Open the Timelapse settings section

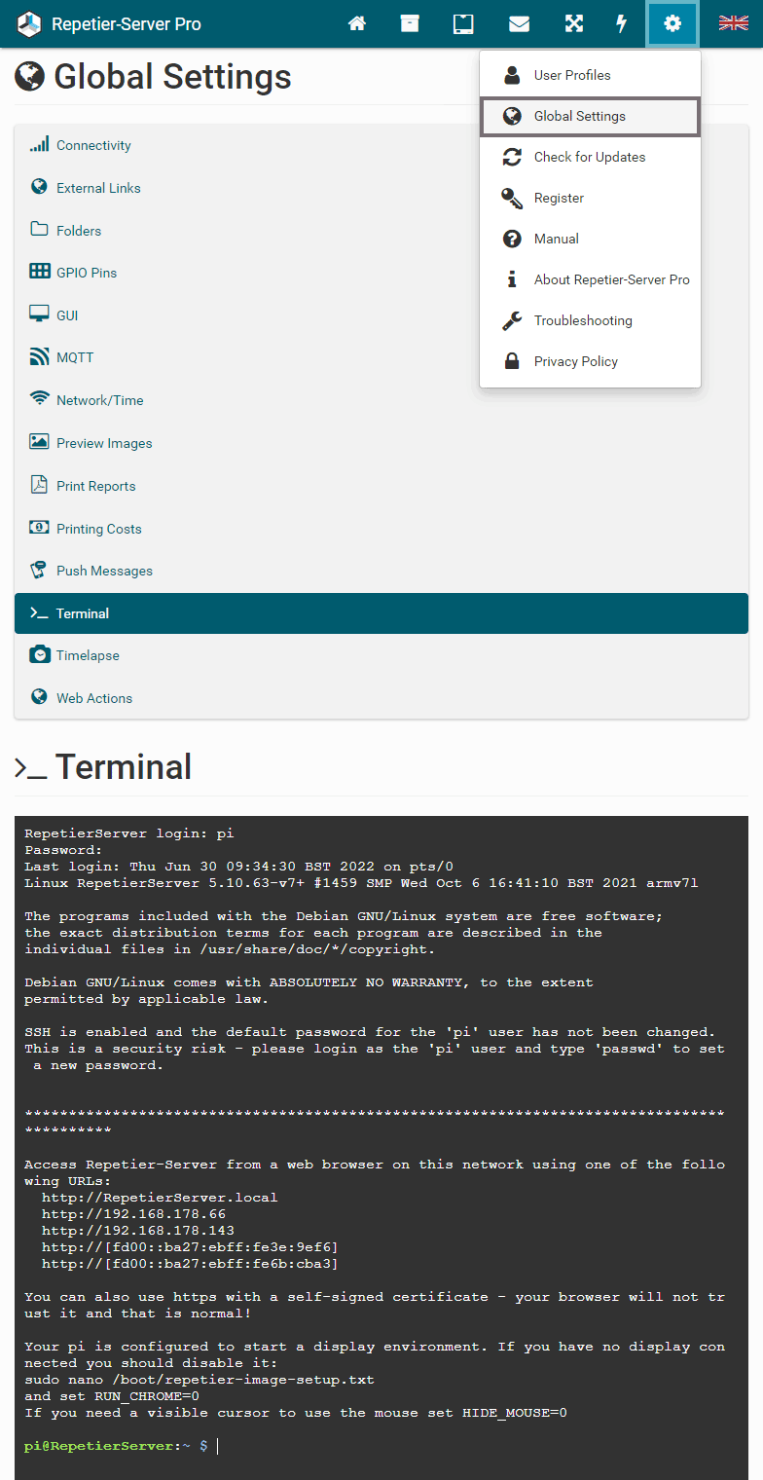tap(88, 655)
